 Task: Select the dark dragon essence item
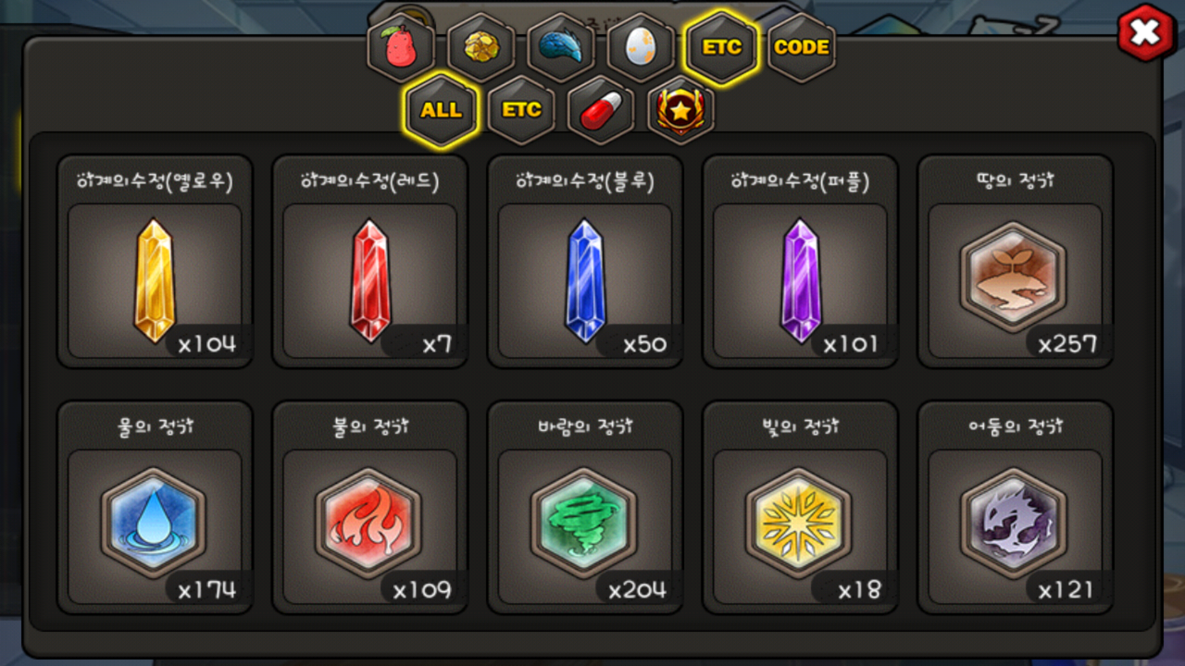[x=1015, y=508]
